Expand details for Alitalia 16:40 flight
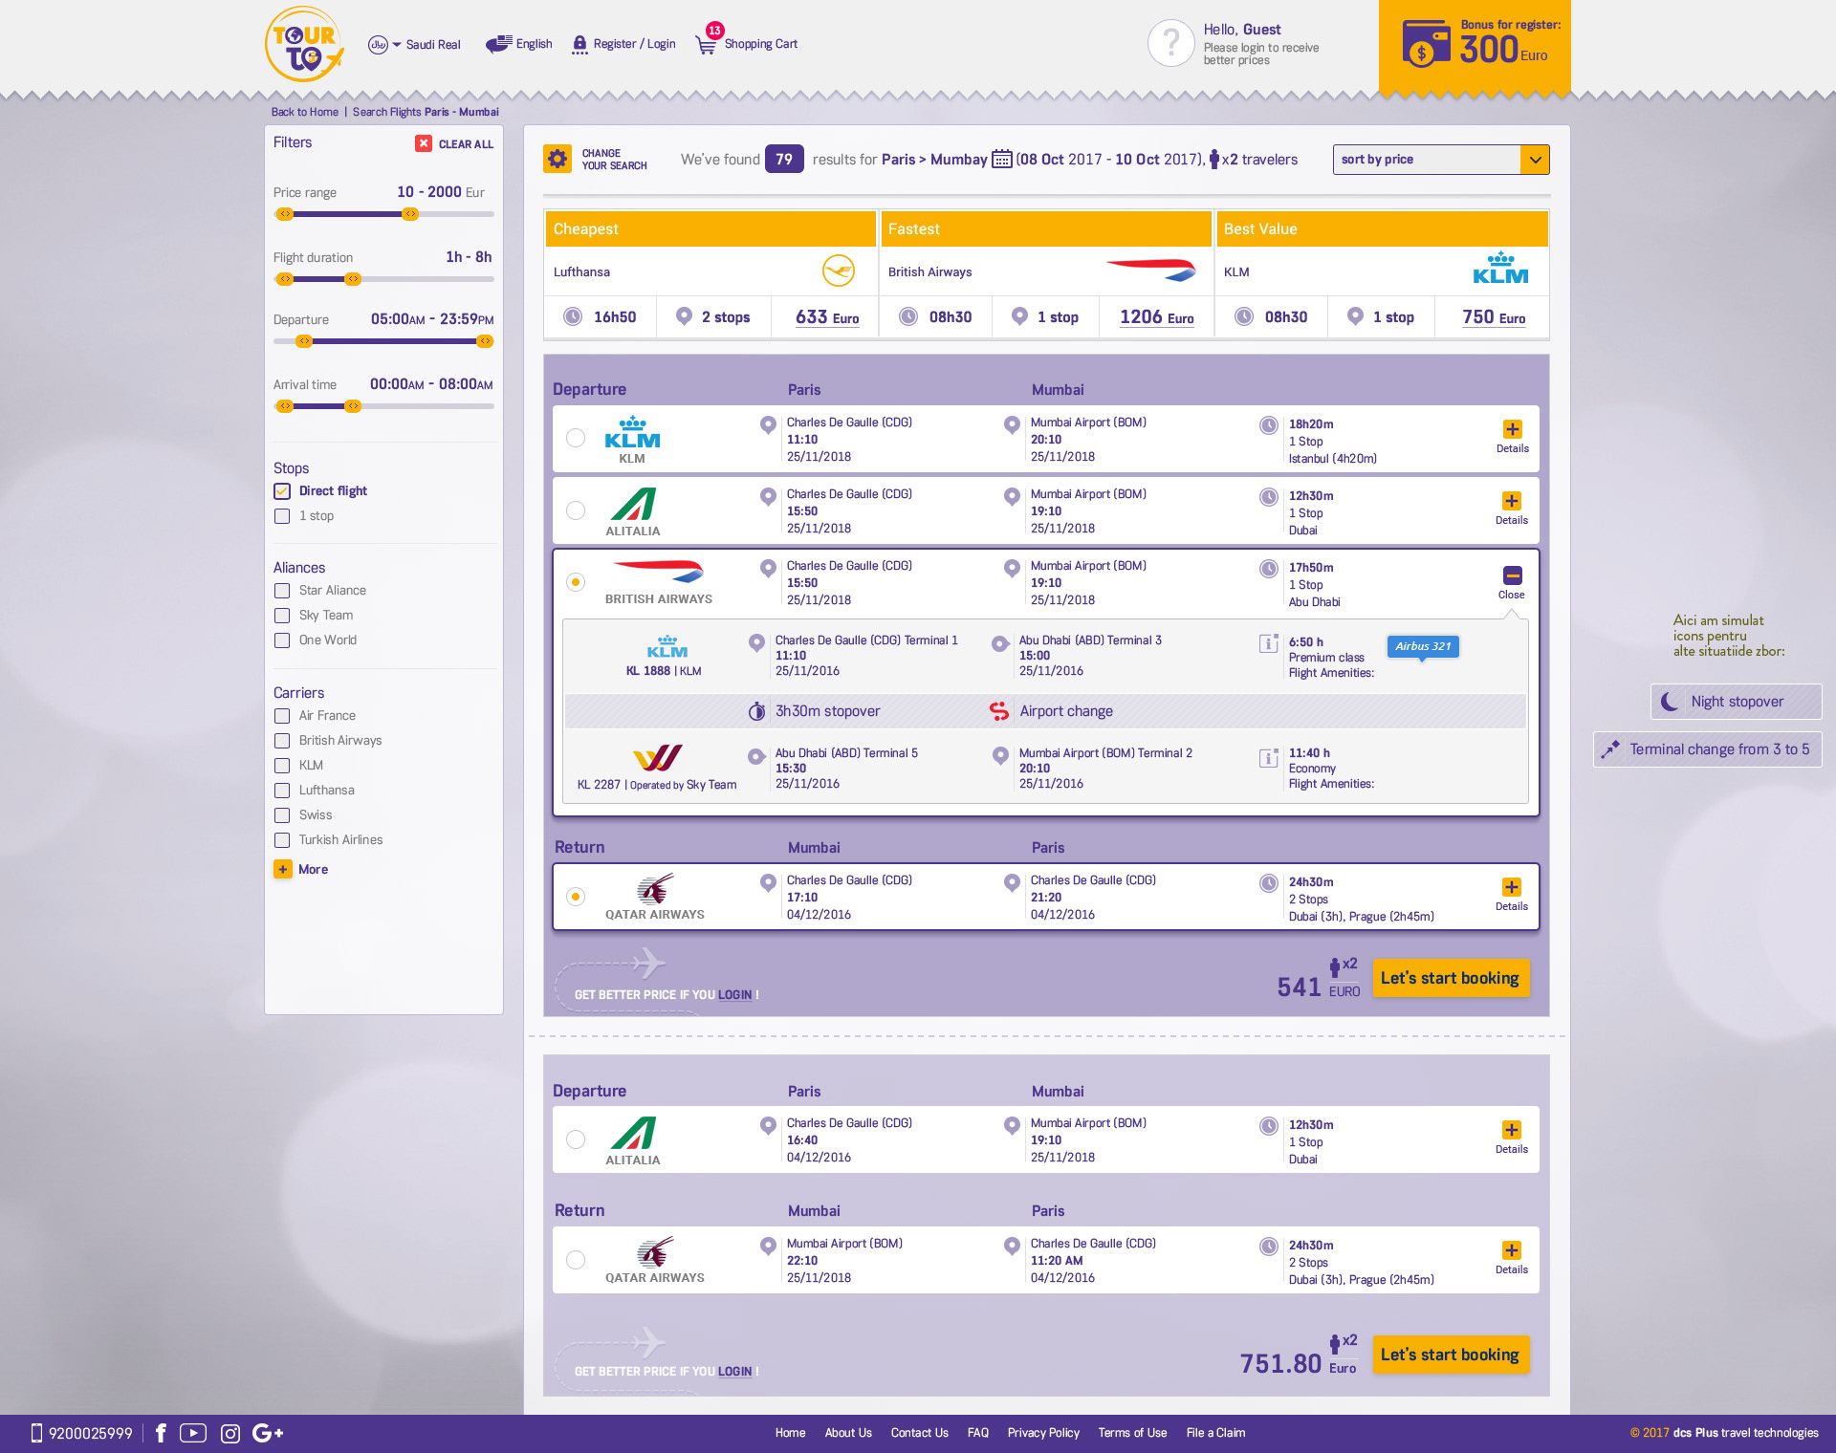Viewport: 1836px width, 1453px height. click(x=1512, y=1137)
